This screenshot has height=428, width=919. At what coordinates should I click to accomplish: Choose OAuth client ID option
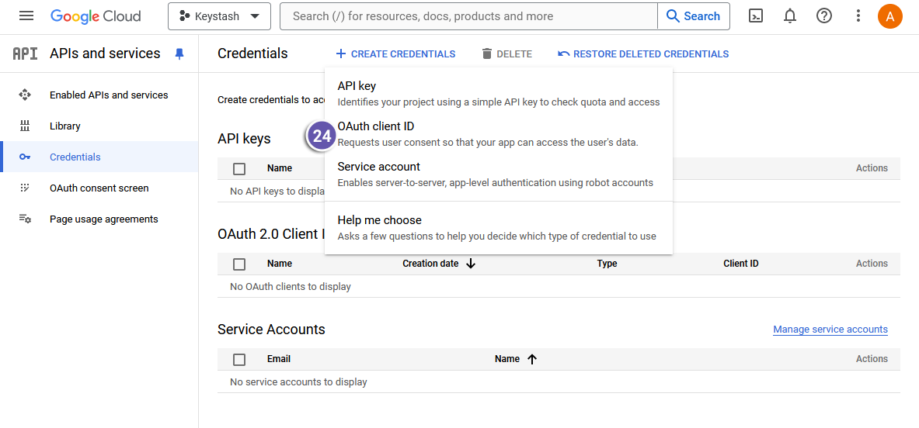(x=498, y=134)
